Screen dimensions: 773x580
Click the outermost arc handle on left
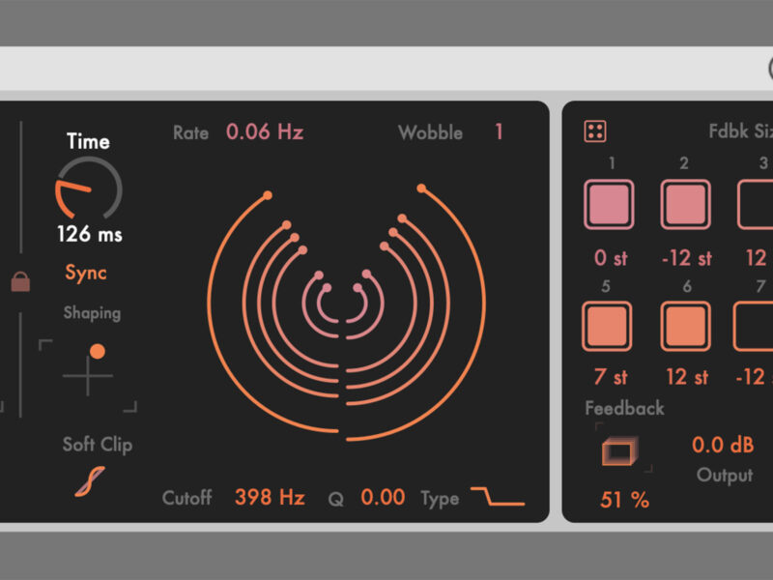click(268, 195)
